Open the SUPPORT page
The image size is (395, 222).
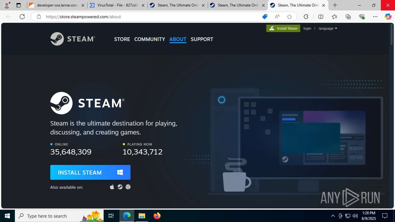click(x=202, y=39)
